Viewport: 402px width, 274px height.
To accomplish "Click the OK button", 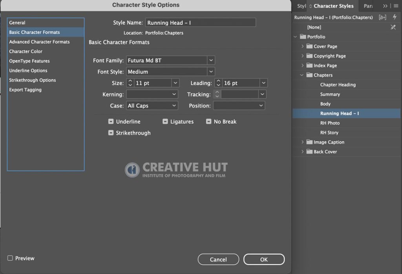I will coord(264,259).
